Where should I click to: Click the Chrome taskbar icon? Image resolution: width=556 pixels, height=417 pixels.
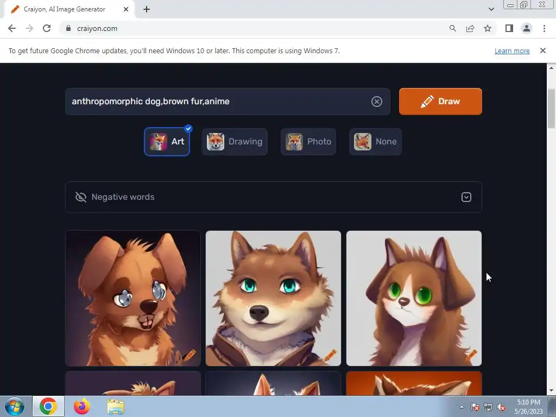(x=48, y=406)
